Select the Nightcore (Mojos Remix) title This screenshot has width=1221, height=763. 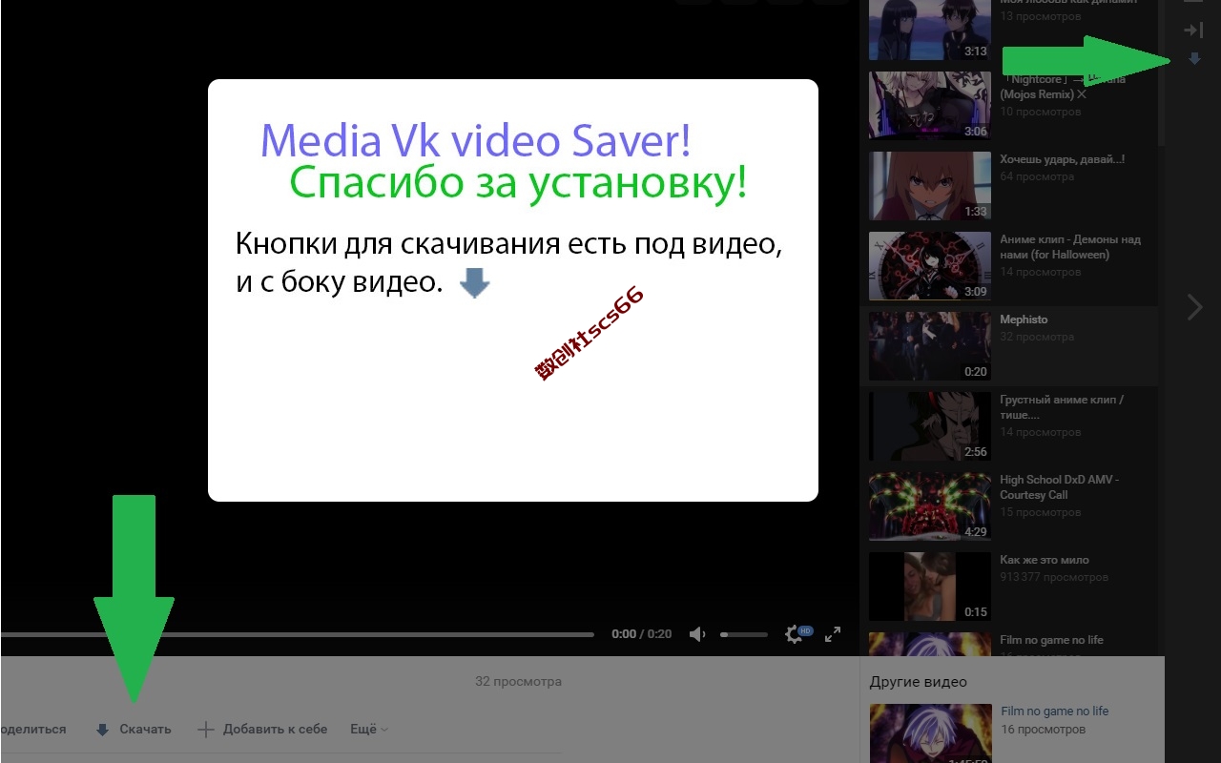1063,87
